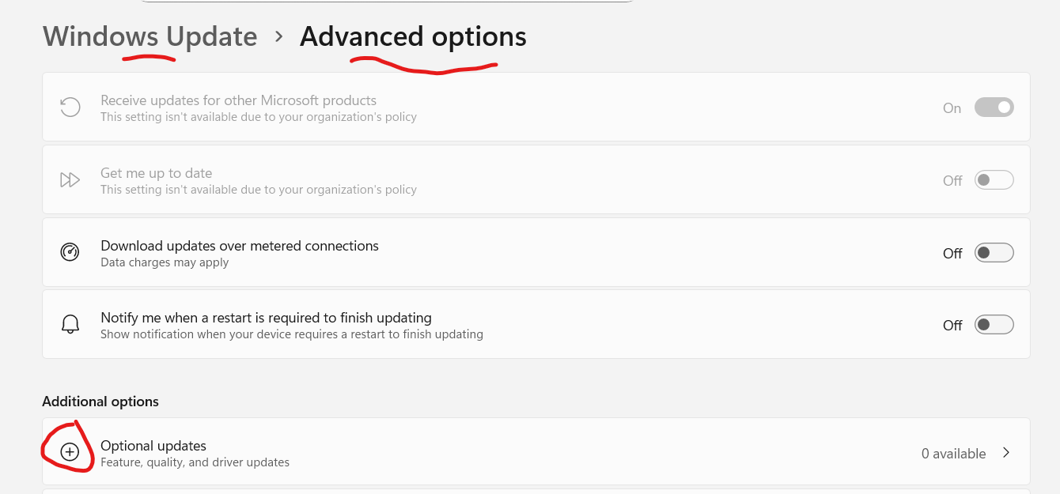1060x494 pixels.
Task: Open the Optional updates entry by its label
Action: [153, 446]
